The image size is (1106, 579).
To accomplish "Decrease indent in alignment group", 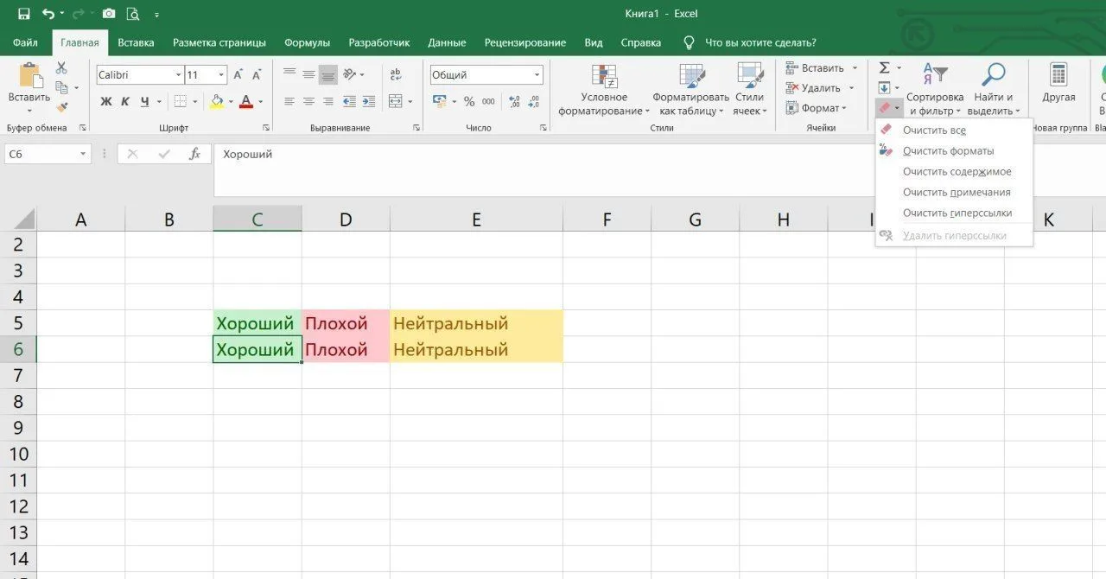I will (x=349, y=101).
